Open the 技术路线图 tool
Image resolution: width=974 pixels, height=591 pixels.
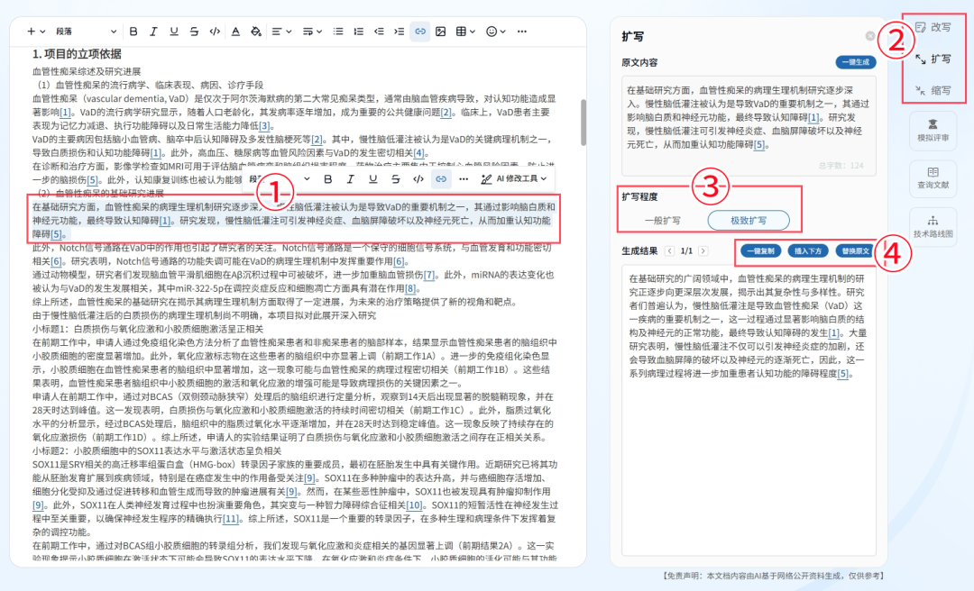(x=933, y=227)
